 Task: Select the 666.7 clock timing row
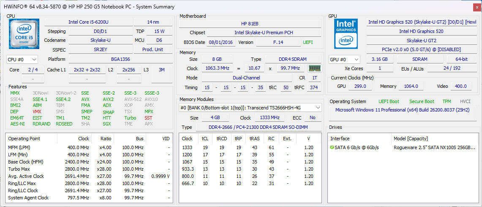[x=250, y=183]
